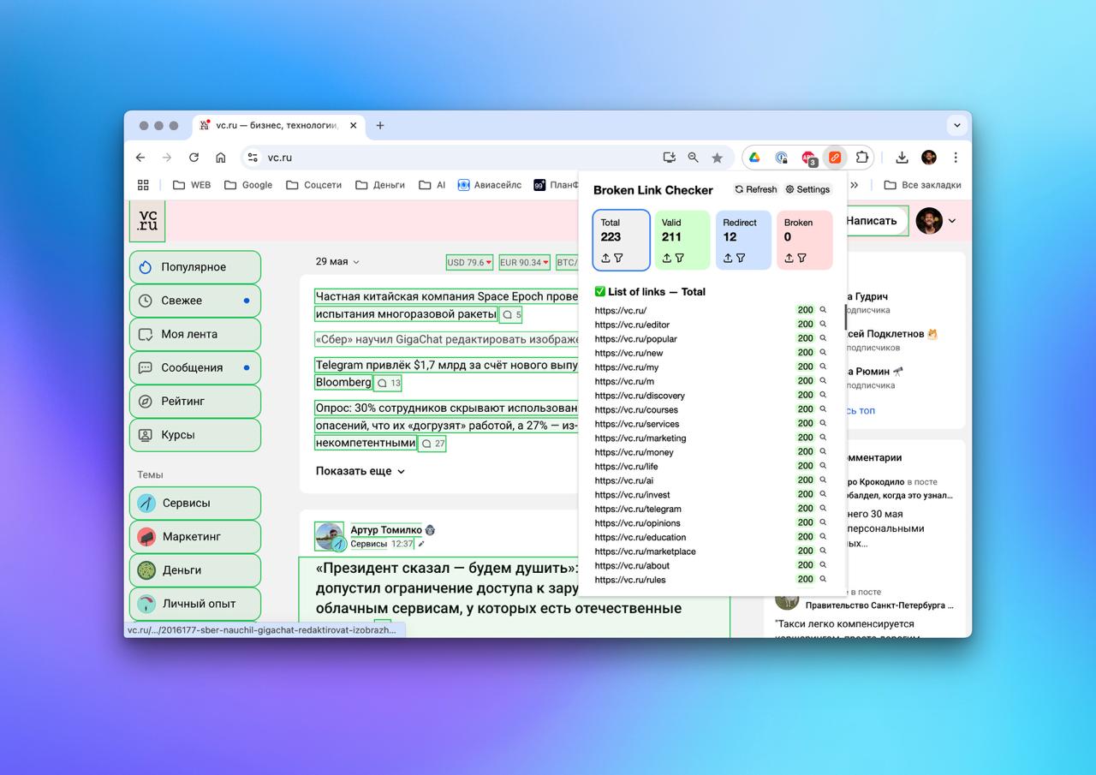Go back with the browser back arrow
The height and width of the screenshot is (775, 1096).
140,158
